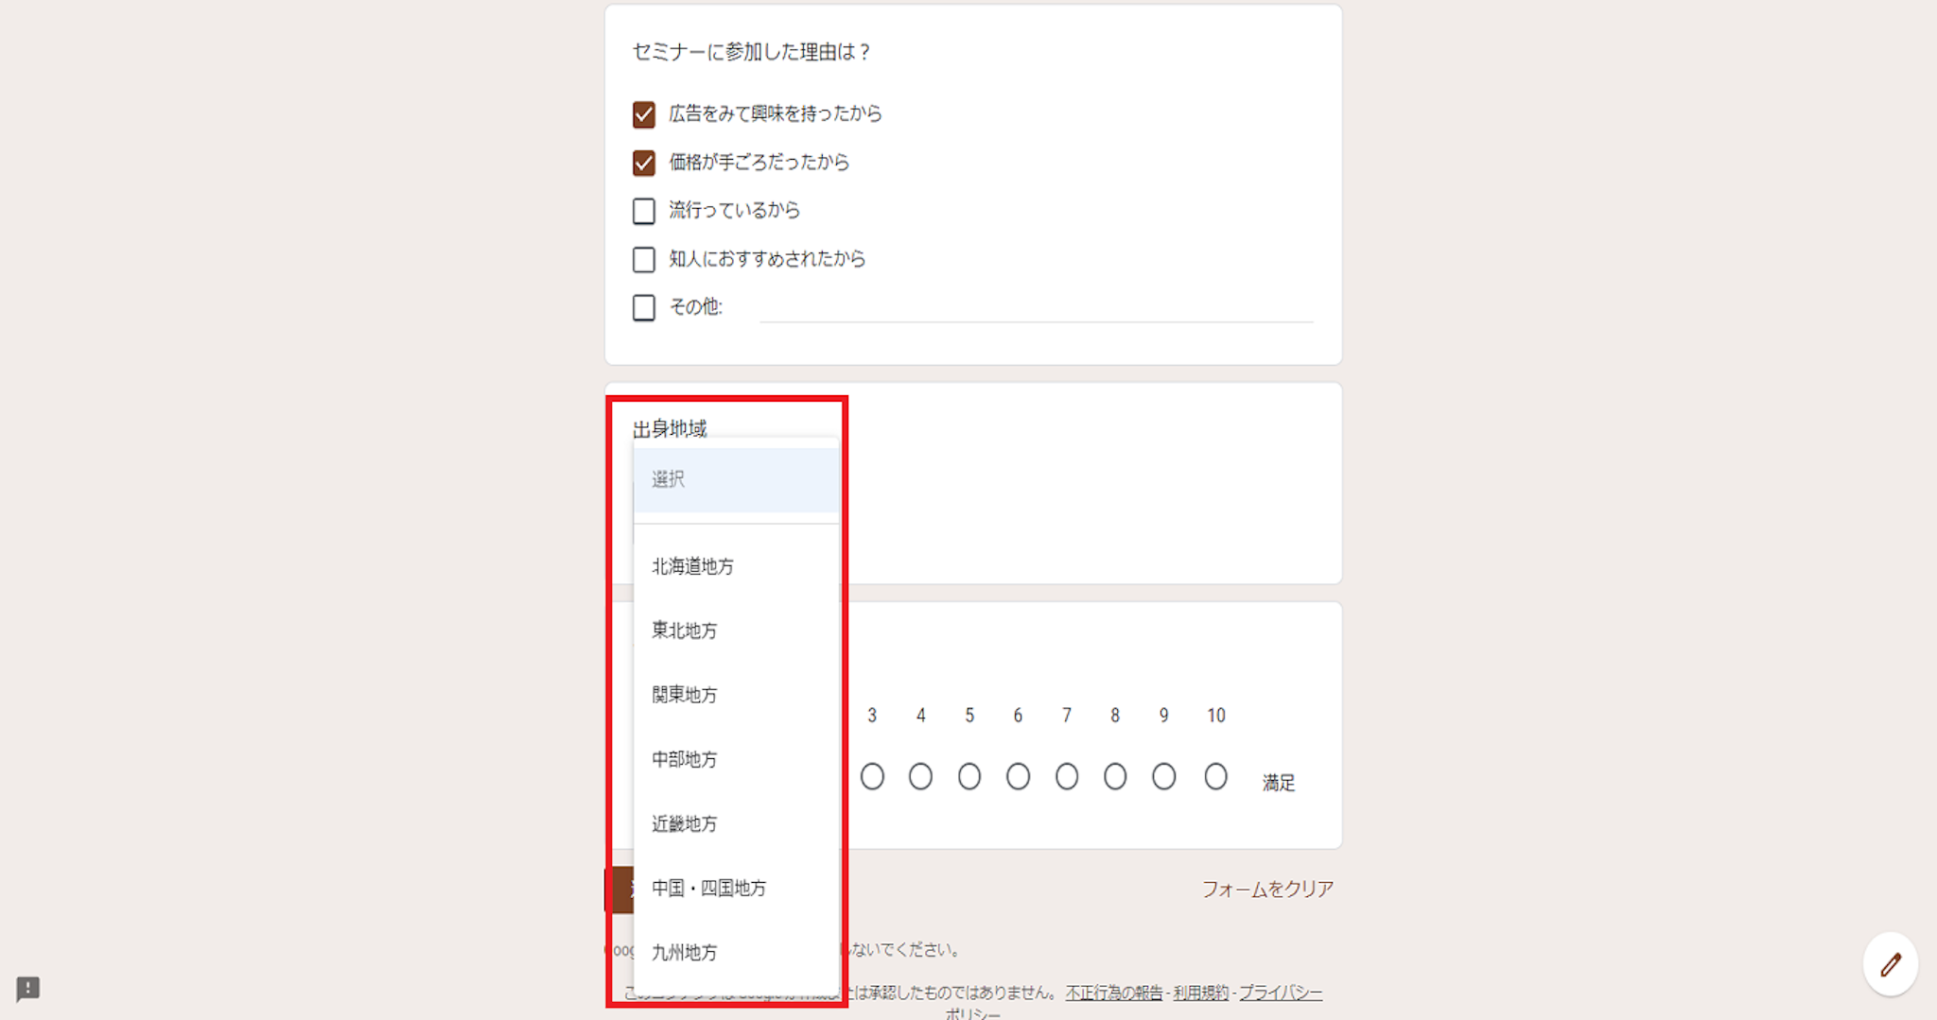Click the pencil edit form icon
1937x1020 pixels.
(1890, 964)
